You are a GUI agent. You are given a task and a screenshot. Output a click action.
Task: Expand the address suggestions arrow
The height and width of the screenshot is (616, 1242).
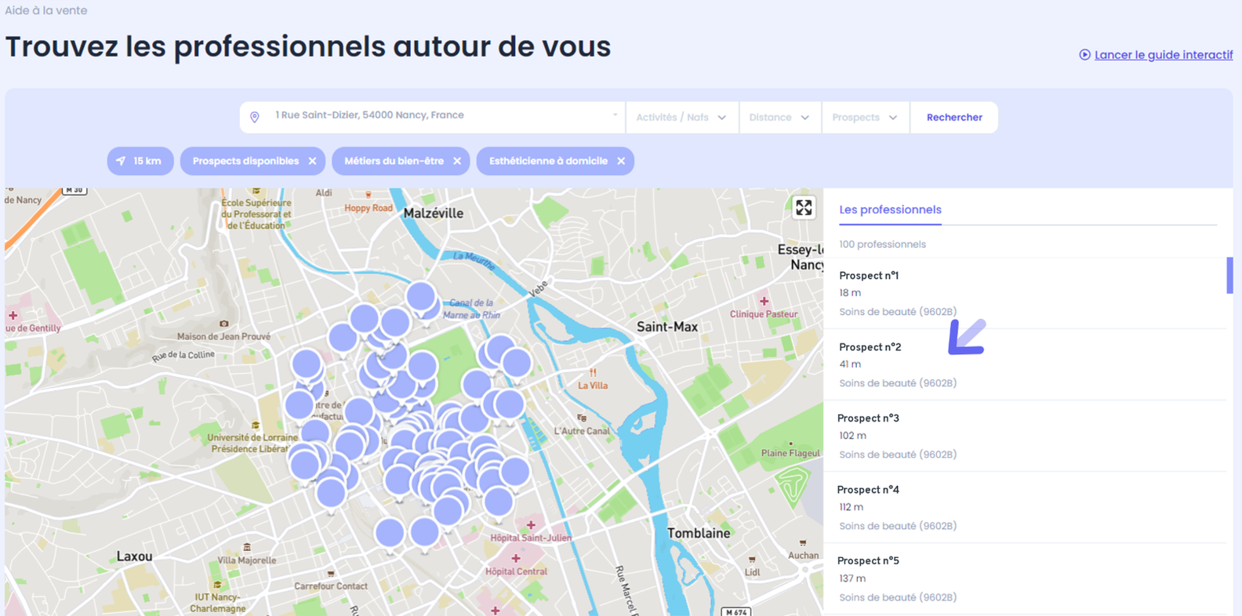click(615, 115)
